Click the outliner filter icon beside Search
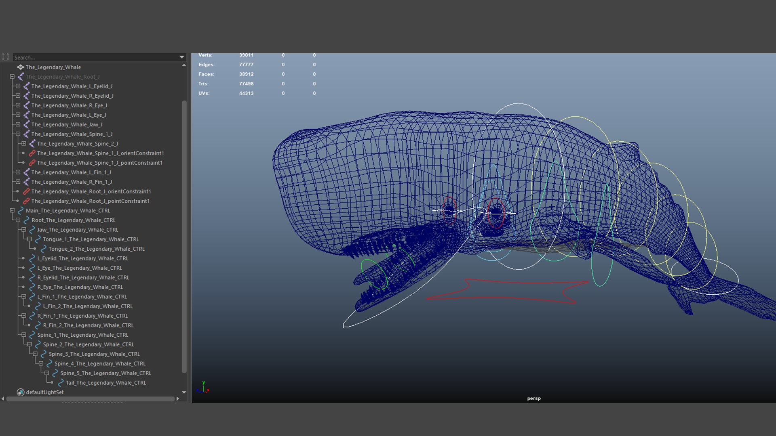776x436 pixels. click(6, 57)
